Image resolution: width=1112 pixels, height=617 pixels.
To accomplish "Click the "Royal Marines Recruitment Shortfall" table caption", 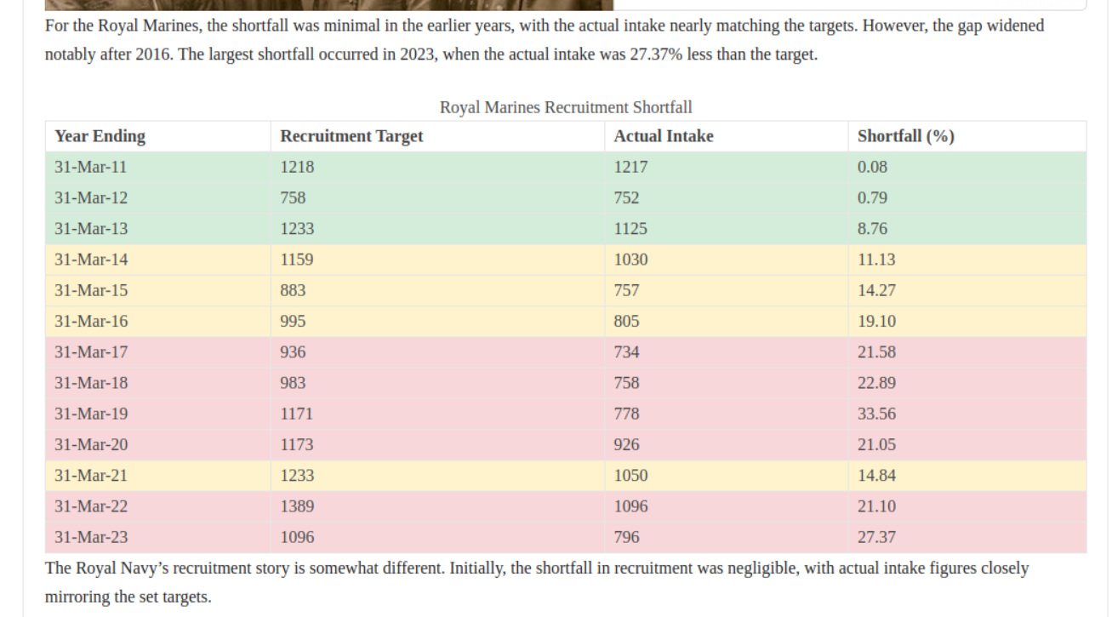I will click(566, 107).
